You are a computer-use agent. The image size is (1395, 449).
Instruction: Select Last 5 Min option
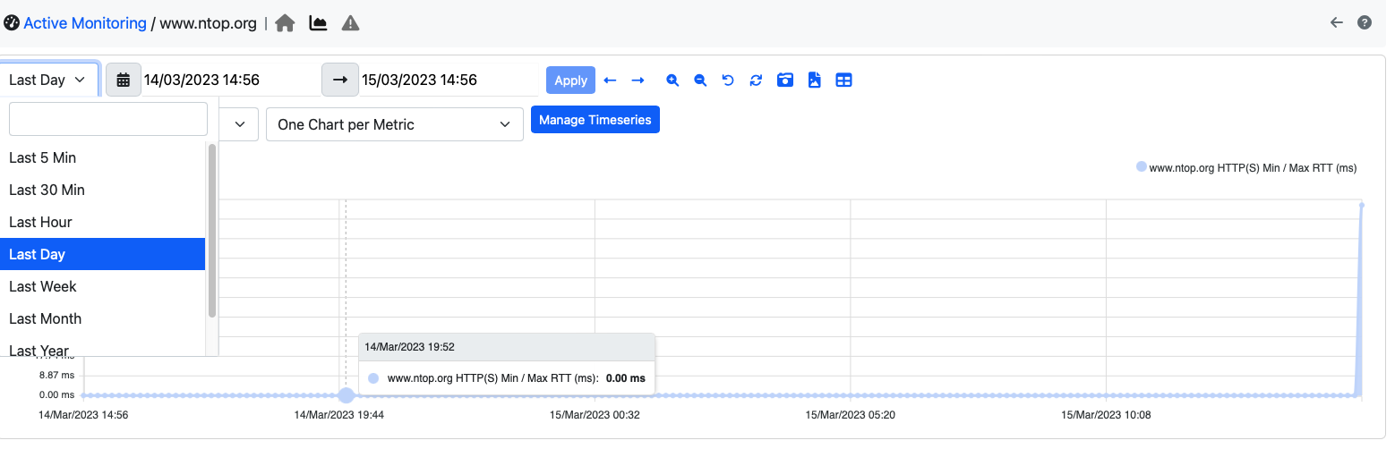pos(103,157)
